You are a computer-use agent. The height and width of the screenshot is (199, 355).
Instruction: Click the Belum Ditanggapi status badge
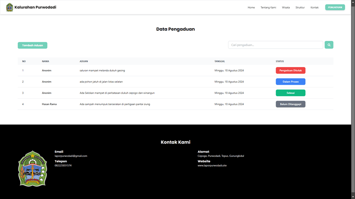click(291, 104)
